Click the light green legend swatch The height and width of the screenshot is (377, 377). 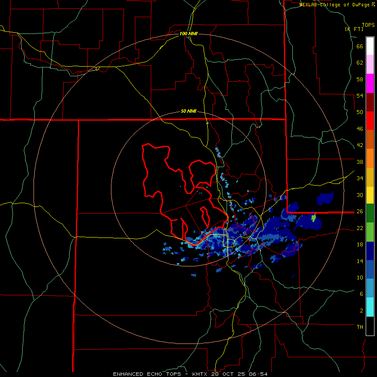pos(370,232)
